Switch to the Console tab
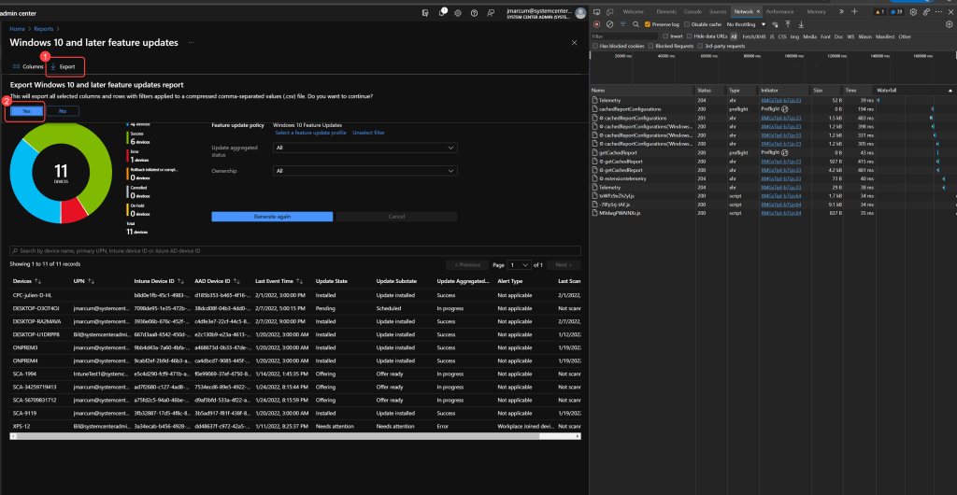957x495 pixels. (x=693, y=12)
